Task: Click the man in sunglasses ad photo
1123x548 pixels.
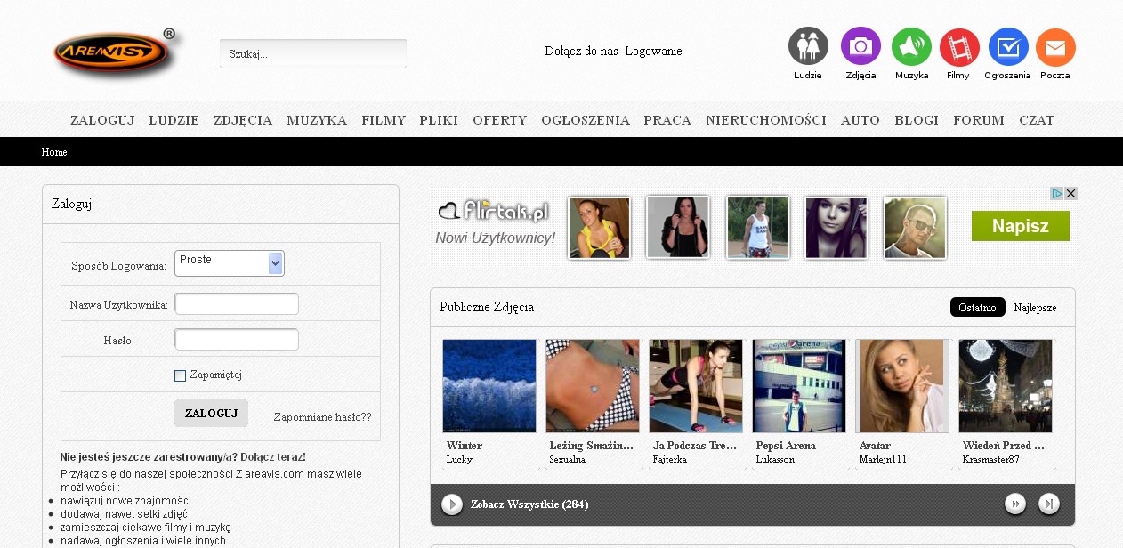Action: [915, 228]
